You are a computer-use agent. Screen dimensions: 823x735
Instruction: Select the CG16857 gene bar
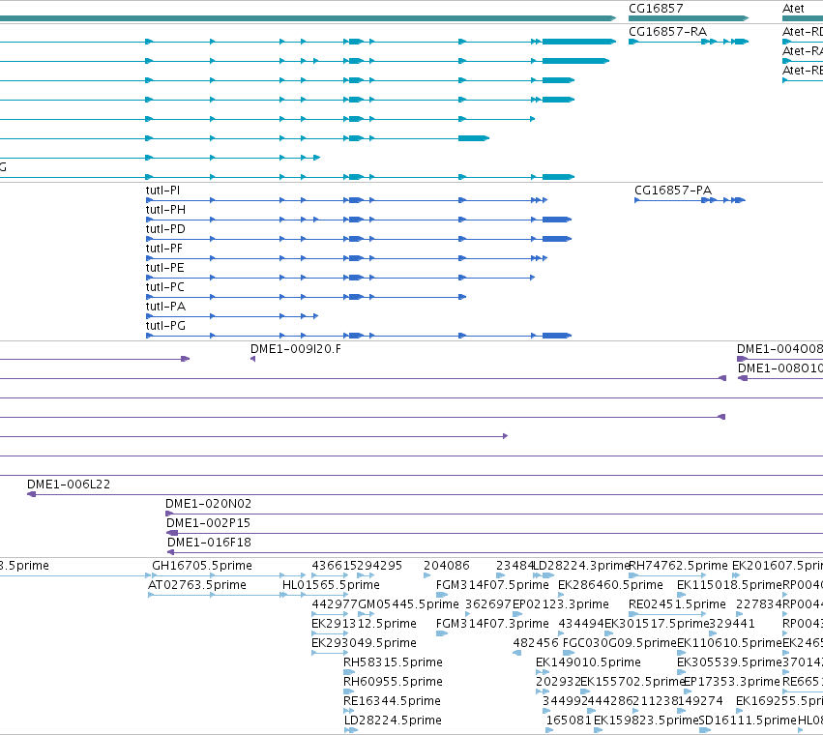(689, 18)
